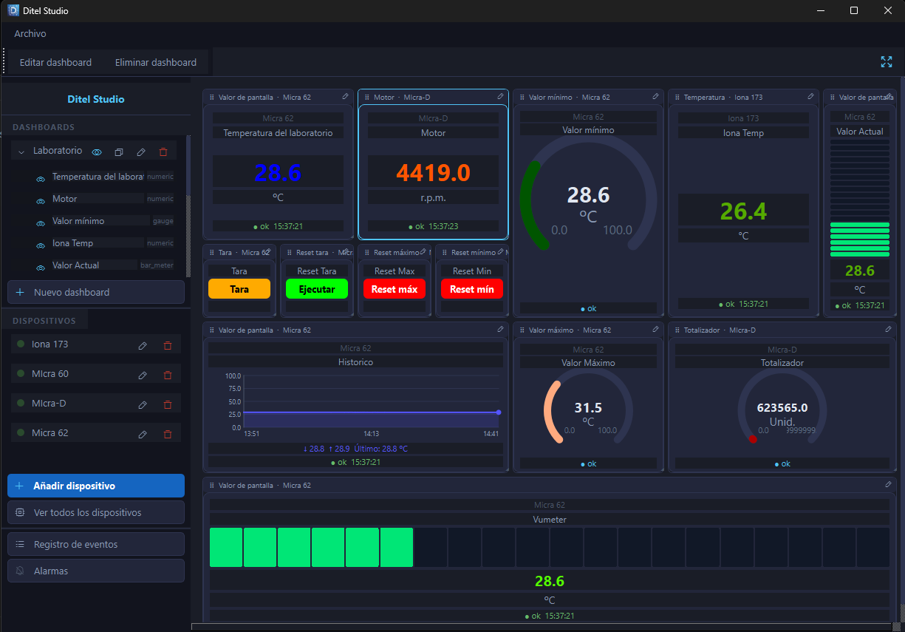Click the Añadir dispositivo button
This screenshot has height=632, width=905.
coord(96,486)
